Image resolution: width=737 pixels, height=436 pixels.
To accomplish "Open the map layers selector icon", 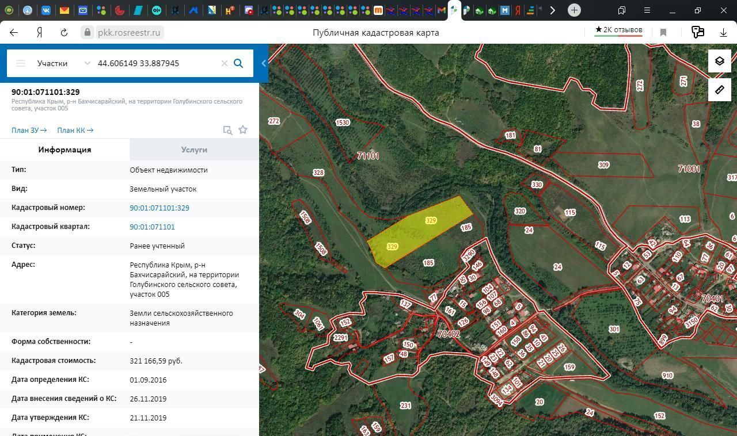I will [720, 61].
